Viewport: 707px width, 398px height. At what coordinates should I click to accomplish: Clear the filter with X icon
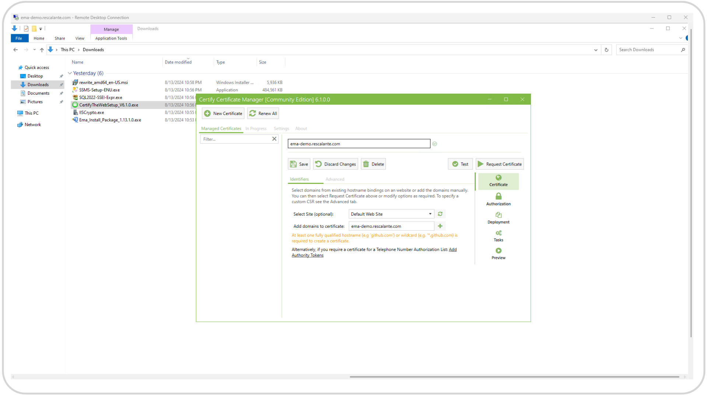pos(274,139)
